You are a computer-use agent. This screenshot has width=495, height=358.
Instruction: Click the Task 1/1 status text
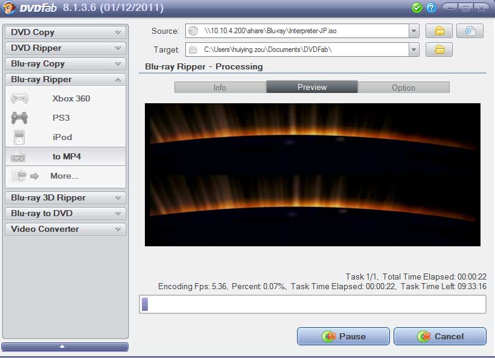coord(362,276)
